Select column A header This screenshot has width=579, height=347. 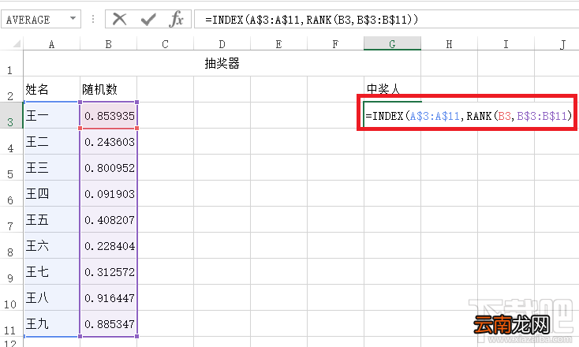[51, 44]
